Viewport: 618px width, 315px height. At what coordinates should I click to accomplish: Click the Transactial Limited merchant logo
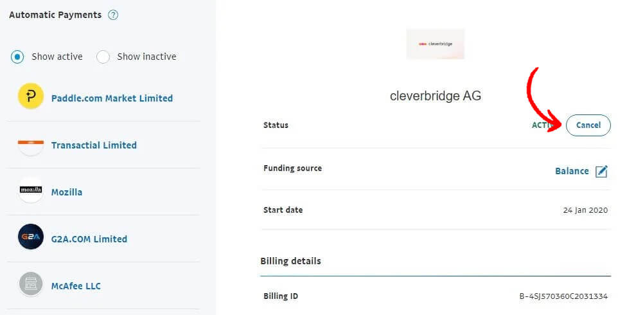[x=31, y=145]
